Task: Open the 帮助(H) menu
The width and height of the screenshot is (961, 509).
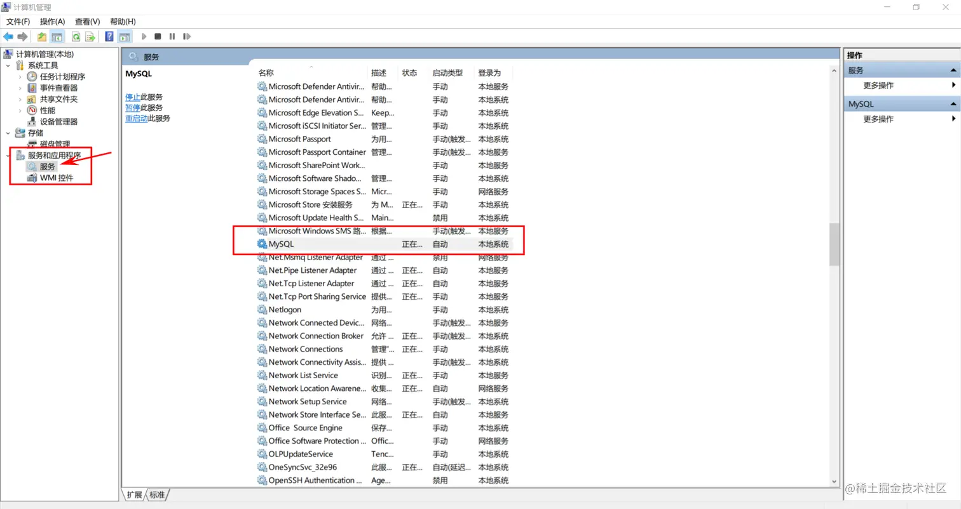Action: (x=123, y=22)
